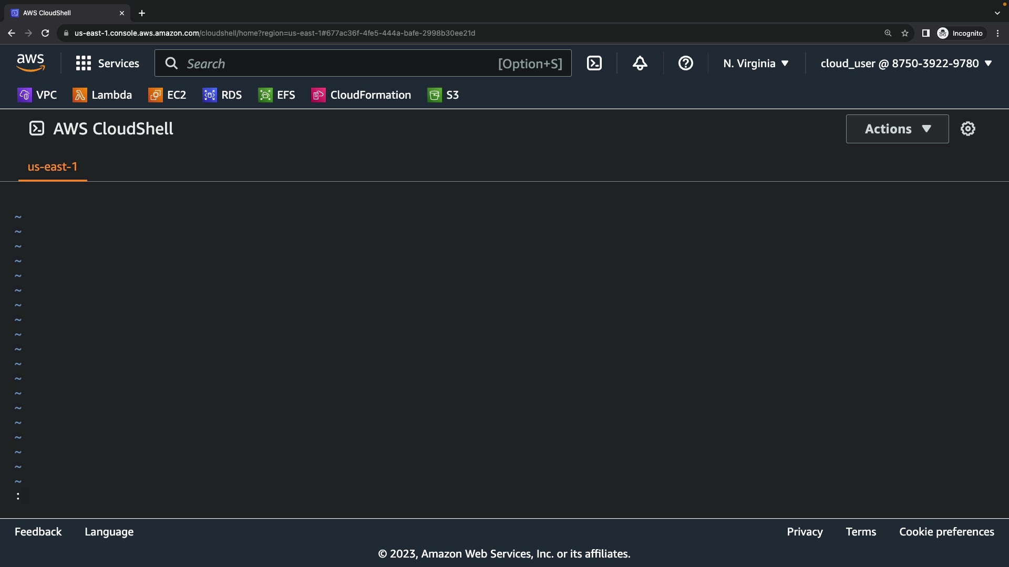Viewport: 1009px width, 567px height.
Task: Open the S3 favorite shortcut
Action: tap(443, 95)
